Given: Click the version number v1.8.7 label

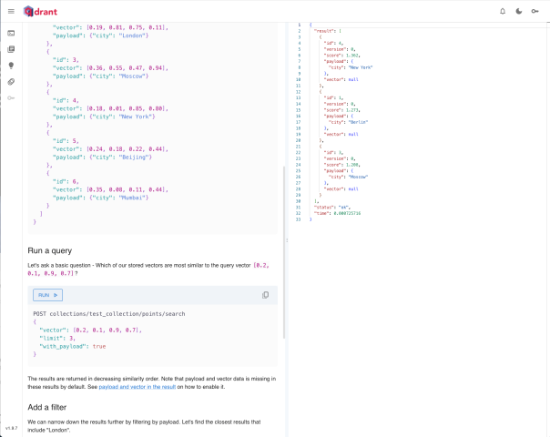Looking at the screenshot, I should point(11,427).
